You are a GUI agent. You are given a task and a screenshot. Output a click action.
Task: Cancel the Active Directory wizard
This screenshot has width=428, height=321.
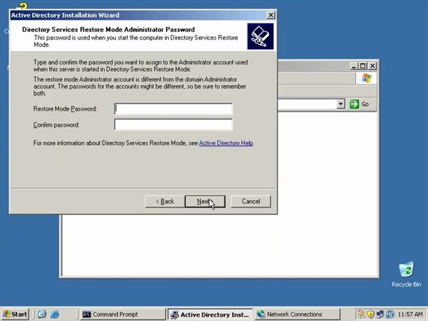coord(251,202)
